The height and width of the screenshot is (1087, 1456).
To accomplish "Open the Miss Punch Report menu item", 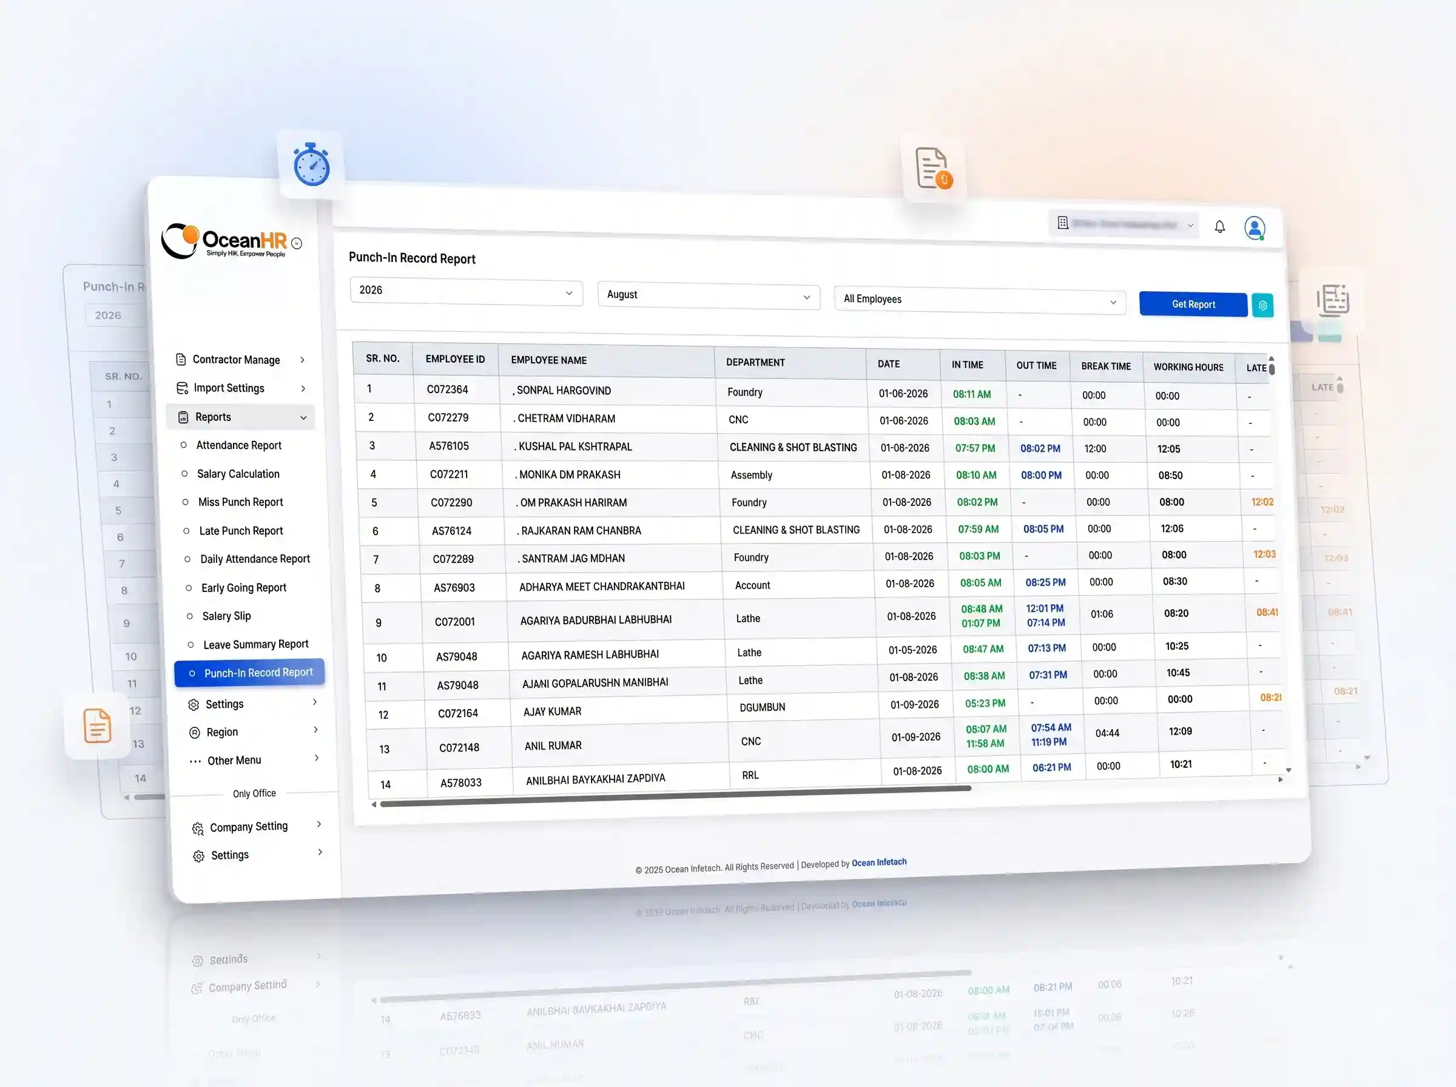I will click(x=241, y=502).
